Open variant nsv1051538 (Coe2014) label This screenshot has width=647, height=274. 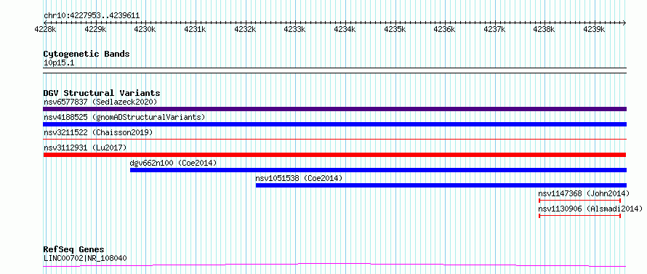(300, 178)
